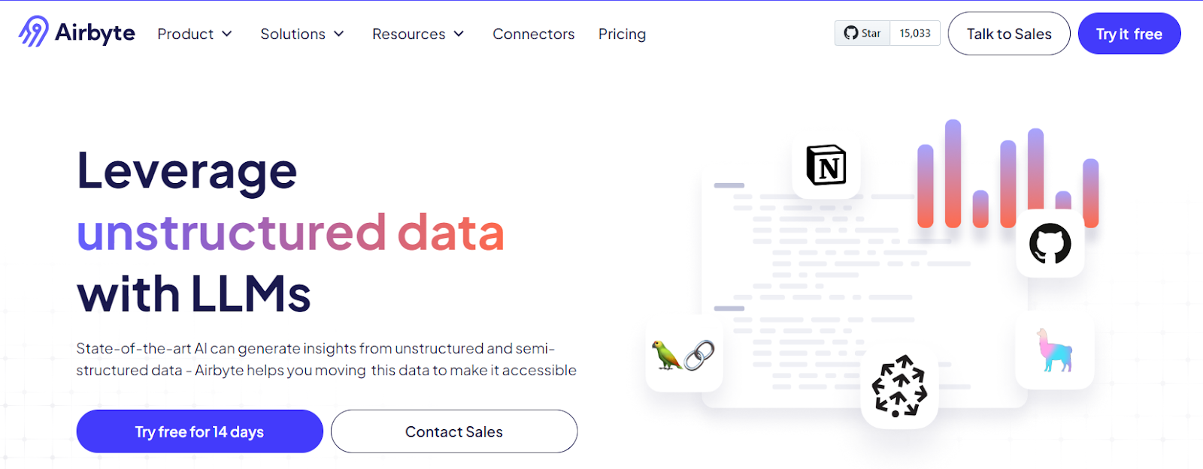This screenshot has width=1203, height=469.
Task: Click the Try it free button
Action: tap(1129, 34)
